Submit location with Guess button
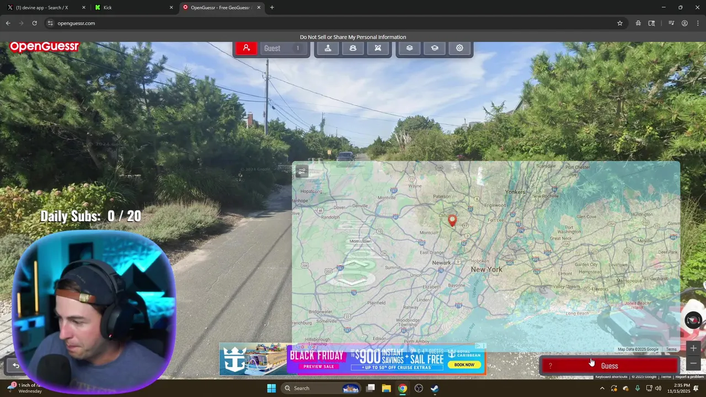 [x=609, y=366]
